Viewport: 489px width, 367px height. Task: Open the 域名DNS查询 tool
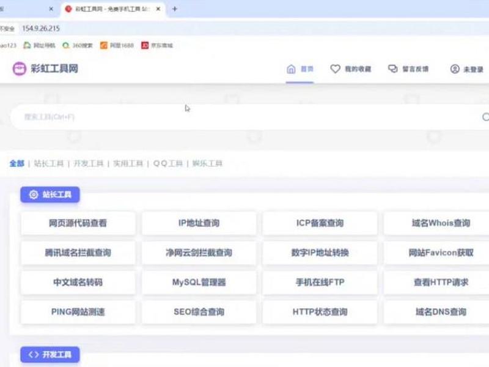click(436, 312)
